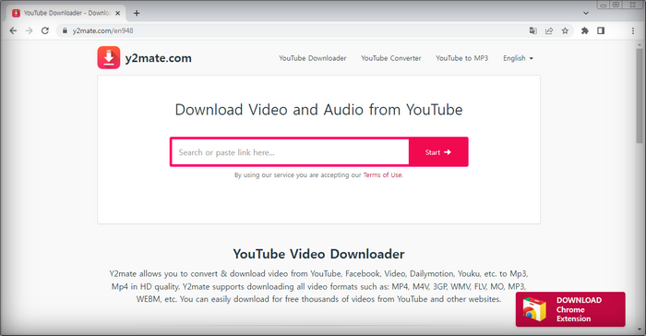Click the YouTube Video Downloader heading
The height and width of the screenshot is (336, 646).
pyautogui.click(x=318, y=254)
